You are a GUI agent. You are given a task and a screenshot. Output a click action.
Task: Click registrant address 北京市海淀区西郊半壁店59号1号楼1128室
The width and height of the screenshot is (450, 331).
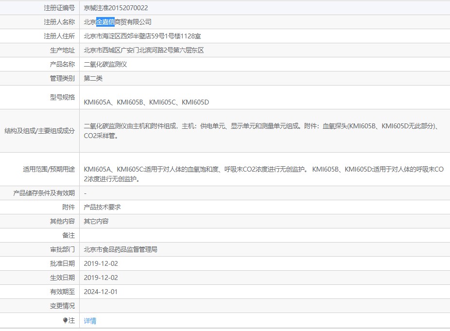[x=142, y=36]
